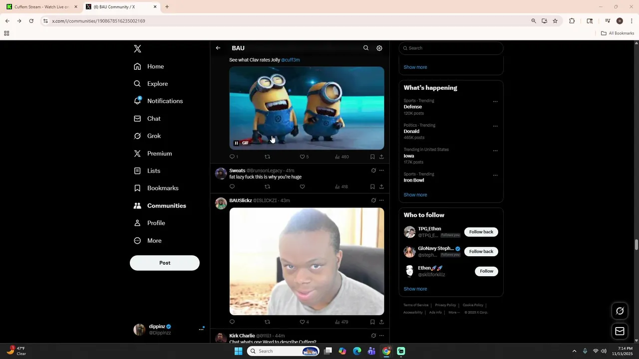Open options for the Iron Bowl trend

495,176
